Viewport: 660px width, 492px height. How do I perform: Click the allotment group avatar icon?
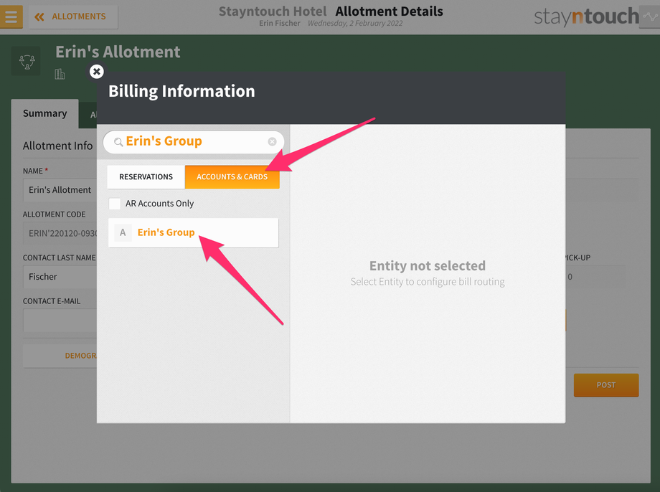27,62
